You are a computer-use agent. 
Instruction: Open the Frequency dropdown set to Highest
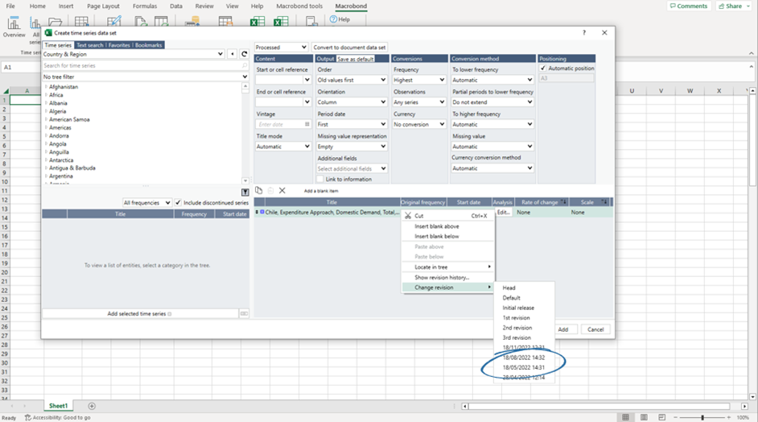(418, 81)
